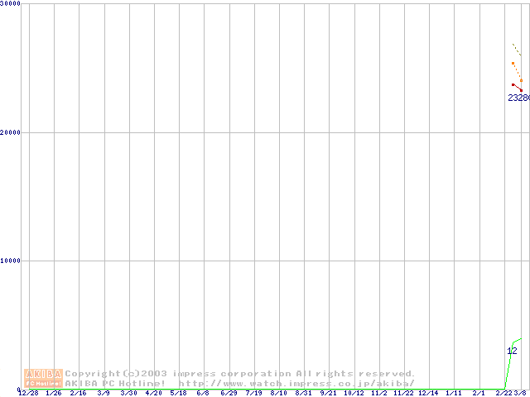Select the last red data point

coord(521,90)
